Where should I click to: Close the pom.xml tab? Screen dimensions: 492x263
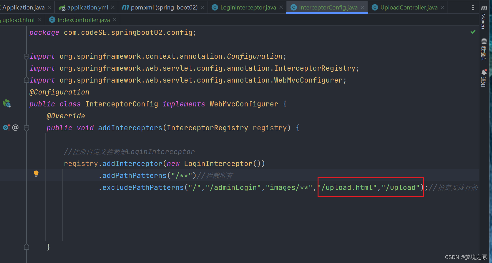pyautogui.click(x=203, y=7)
